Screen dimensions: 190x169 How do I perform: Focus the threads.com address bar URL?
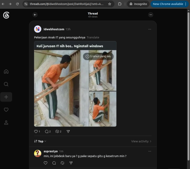[x=66, y=4]
